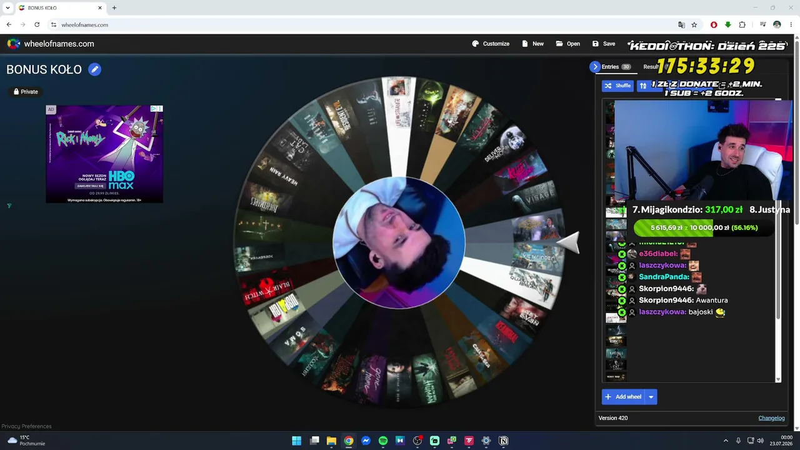800x450 pixels.
Task: Open File Explorer from the taskbar
Action: [x=331, y=441]
